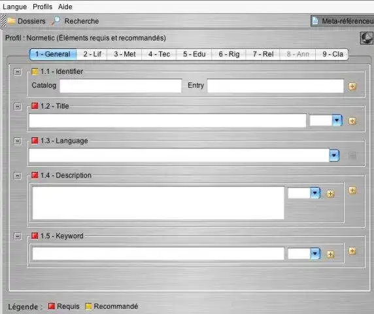
Task: Collapse the 1.2 - Title section
Action: tap(18, 106)
